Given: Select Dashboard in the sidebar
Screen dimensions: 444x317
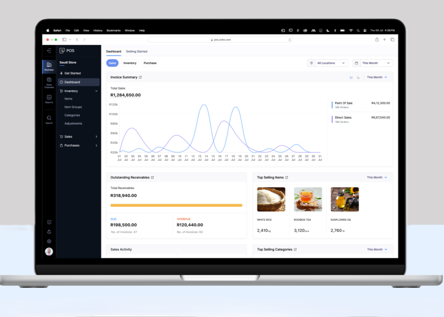Looking at the screenshot, I should coord(79,82).
